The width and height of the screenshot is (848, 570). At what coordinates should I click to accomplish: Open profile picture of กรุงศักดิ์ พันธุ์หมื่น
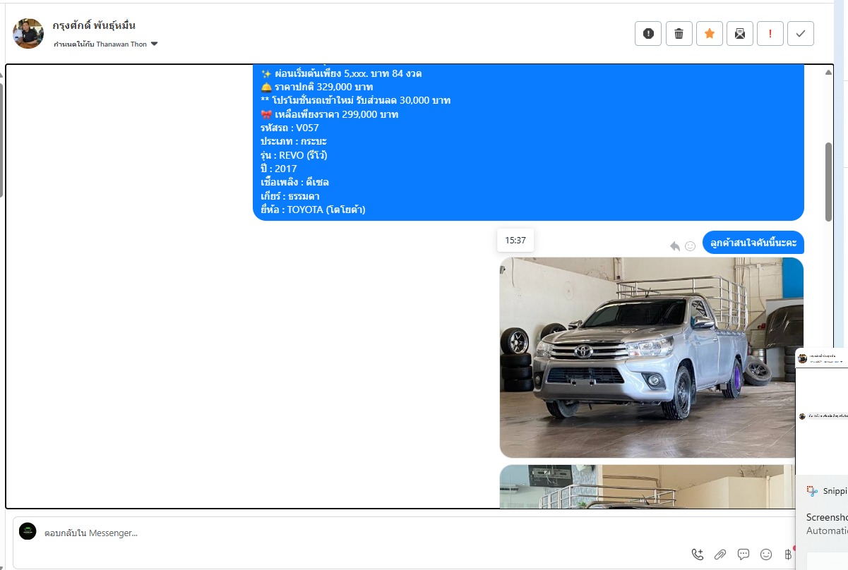[28, 33]
